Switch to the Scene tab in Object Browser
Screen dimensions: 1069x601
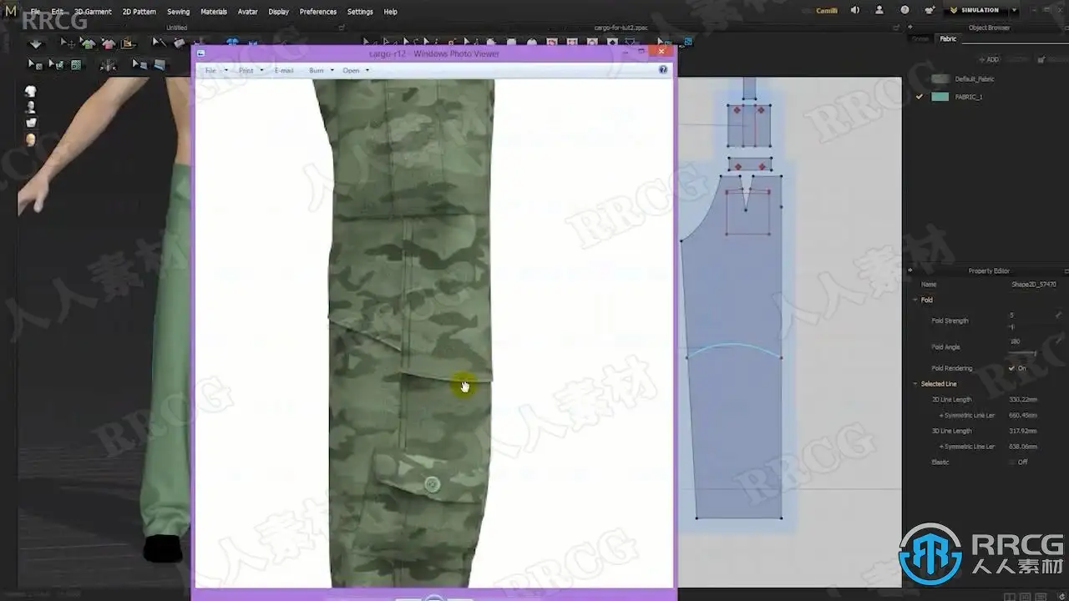(x=920, y=38)
